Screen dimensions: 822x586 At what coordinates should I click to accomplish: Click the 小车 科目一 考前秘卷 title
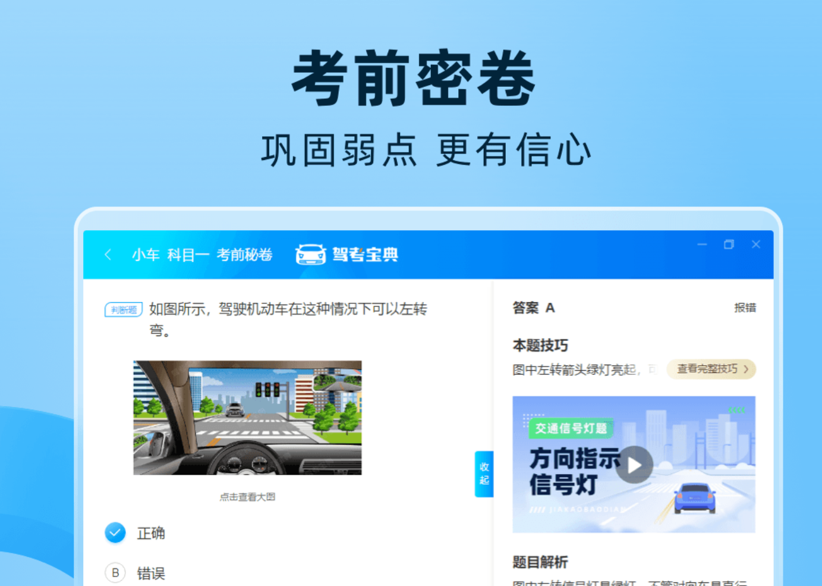[x=202, y=255]
